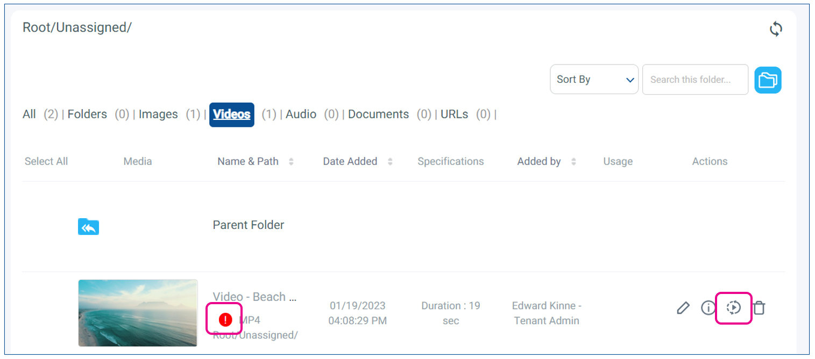Open the Sort By dropdown
815x359 pixels.
click(x=594, y=80)
